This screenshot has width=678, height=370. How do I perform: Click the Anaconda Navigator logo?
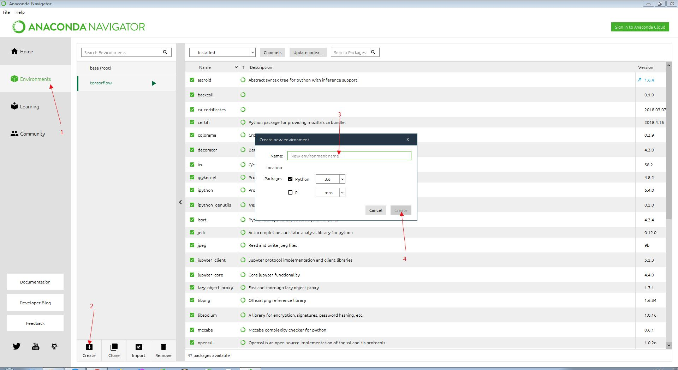click(79, 27)
